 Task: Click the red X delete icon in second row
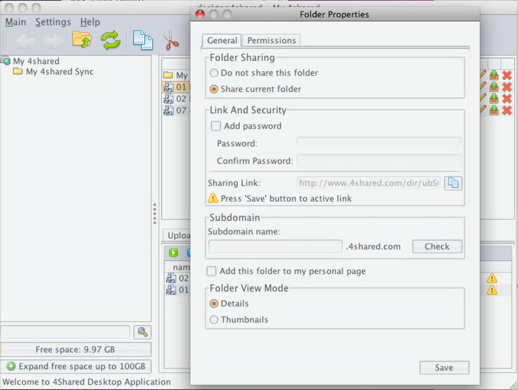[507, 87]
